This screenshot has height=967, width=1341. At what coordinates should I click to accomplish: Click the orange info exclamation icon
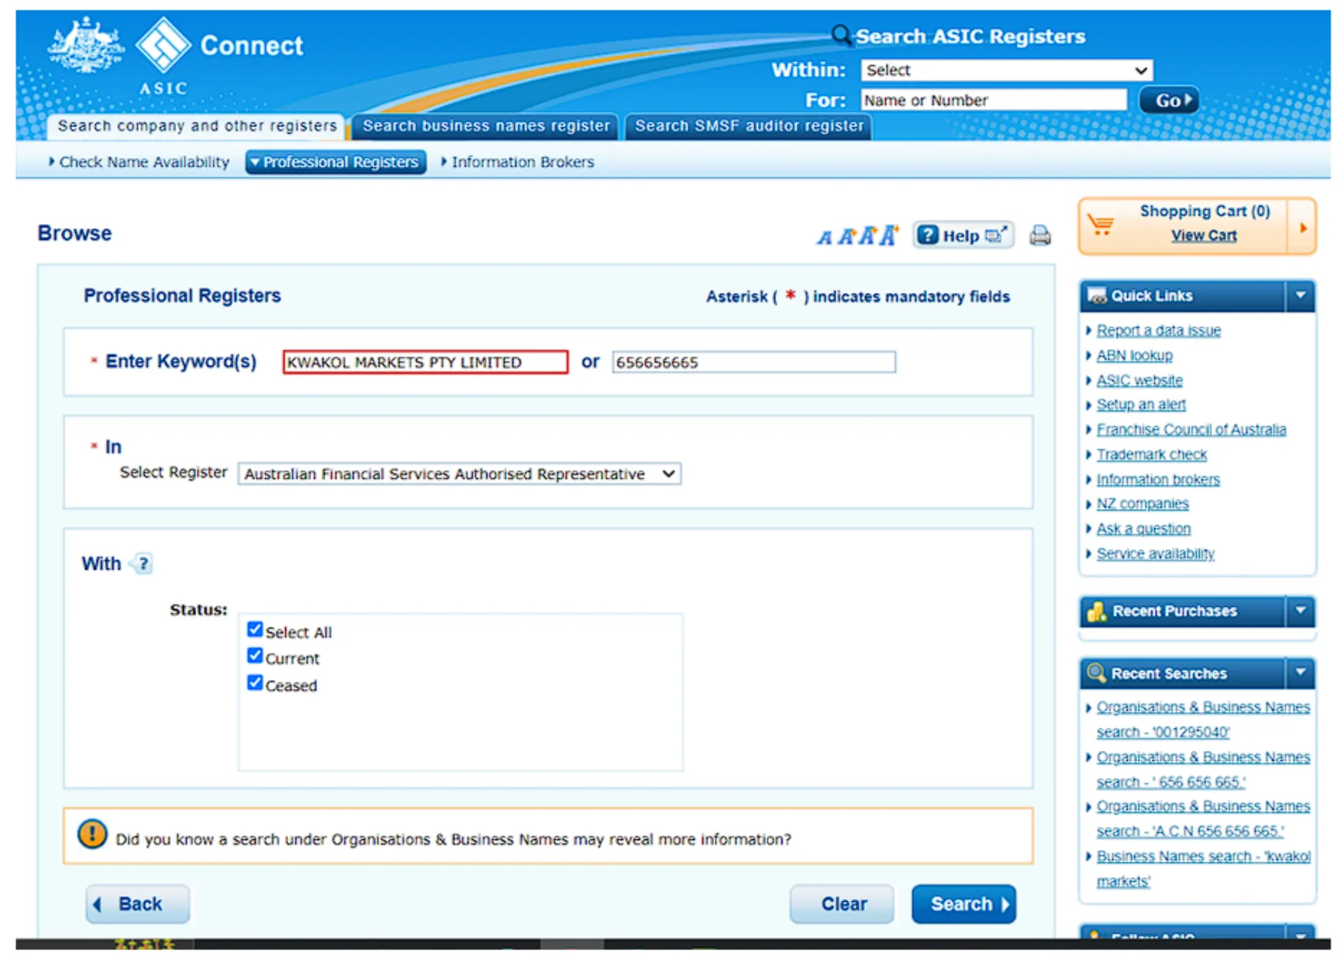click(x=92, y=835)
